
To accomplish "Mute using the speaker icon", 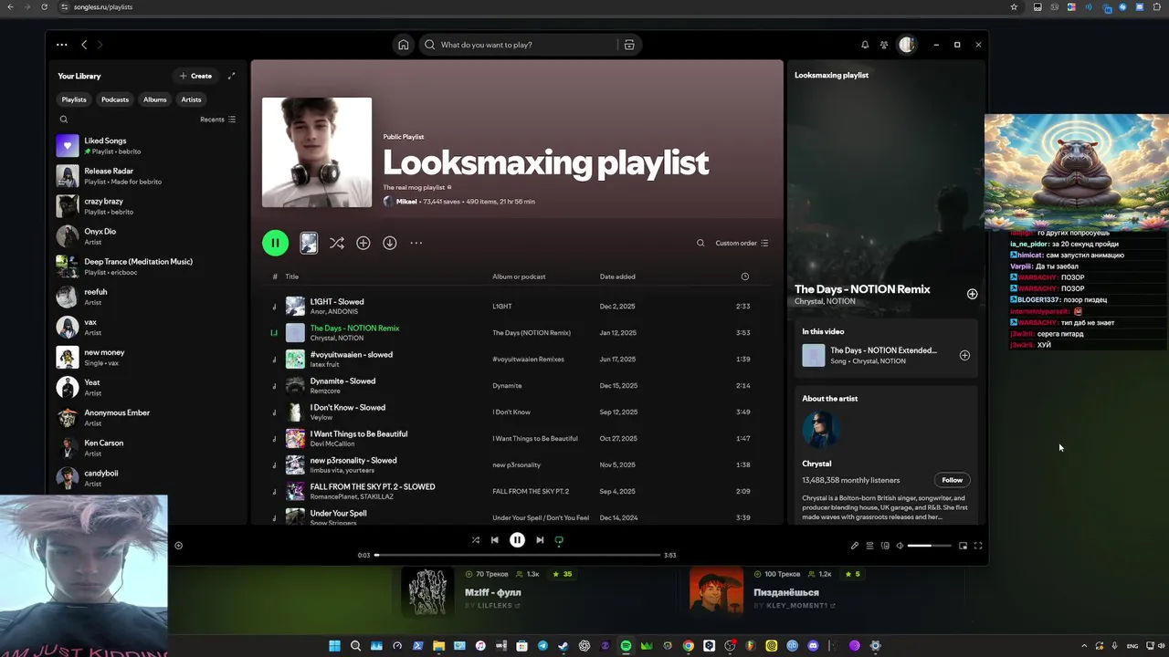I will pos(900,546).
